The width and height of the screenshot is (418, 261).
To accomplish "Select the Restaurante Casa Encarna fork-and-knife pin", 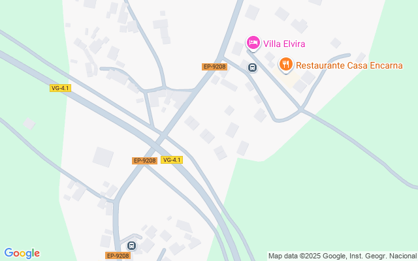I will click(x=286, y=65).
